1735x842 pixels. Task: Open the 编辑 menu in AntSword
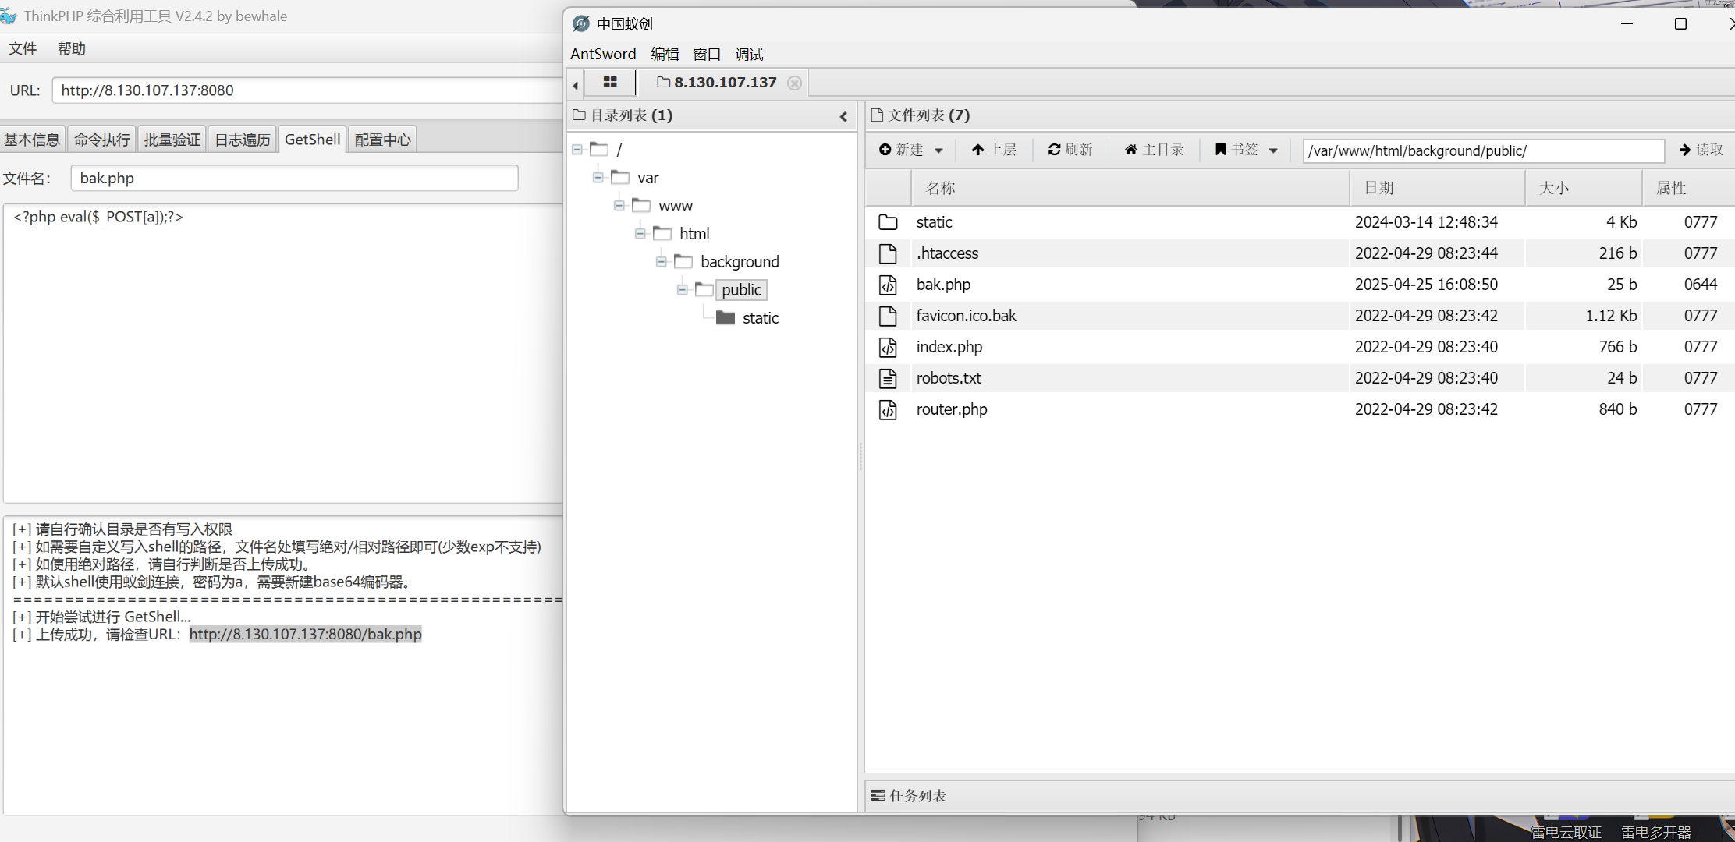665,54
